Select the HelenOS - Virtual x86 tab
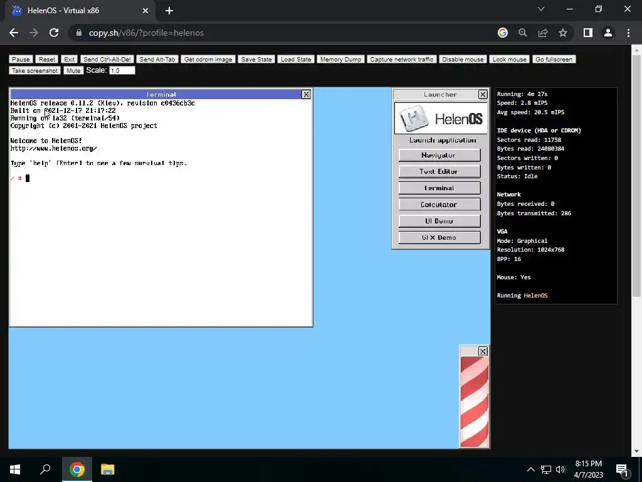The image size is (642, 482). [x=80, y=11]
